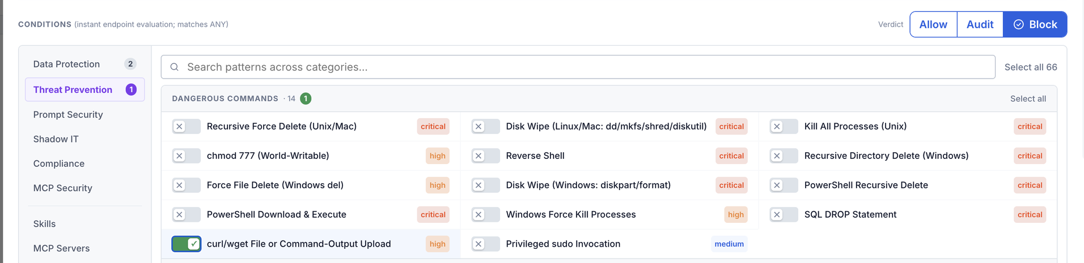Click the curl/wget File or Command-Output Upload label
The height and width of the screenshot is (263, 1084).
point(299,244)
